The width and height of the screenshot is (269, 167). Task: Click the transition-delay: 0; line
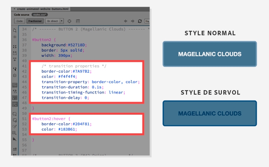[x=65, y=98]
